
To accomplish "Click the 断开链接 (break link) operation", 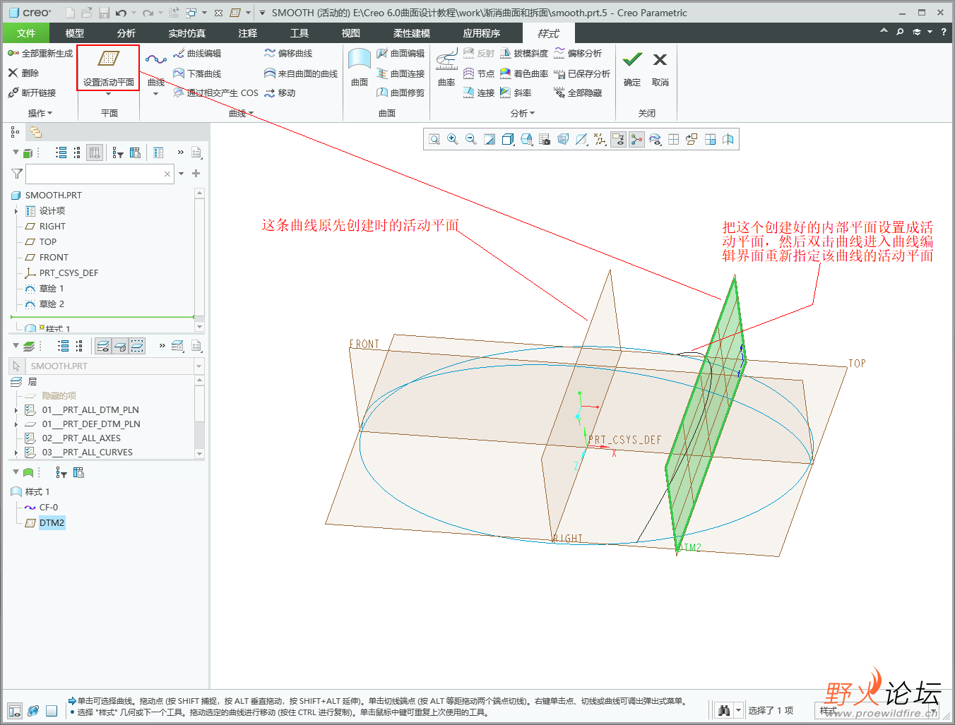I will point(32,93).
